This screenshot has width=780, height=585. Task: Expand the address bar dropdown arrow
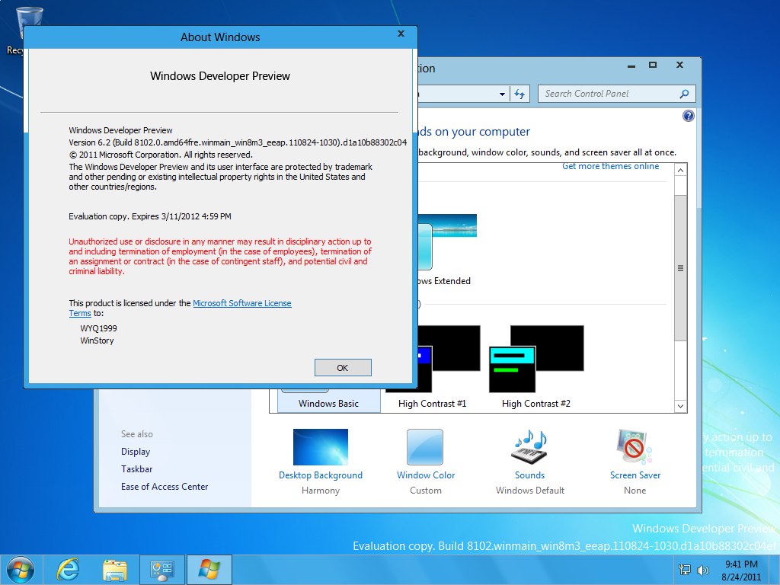[x=502, y=94]
